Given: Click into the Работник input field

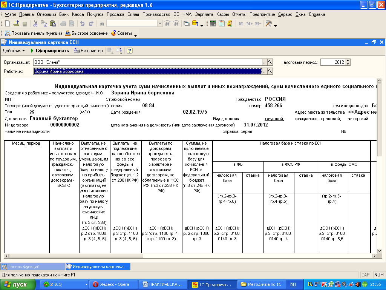Looking at the screenshot, I should [x=148, y=71].
